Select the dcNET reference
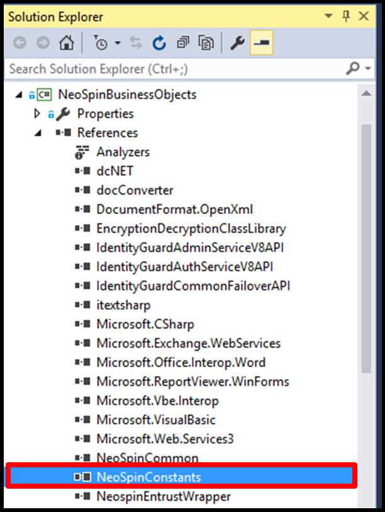The height and width of the screenshot is (512, 385). coord(115,171)
